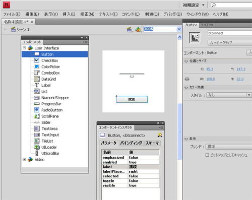The image size is (252, 200).
Task: Click the label parameter value 接続
Action: [144, 167]
